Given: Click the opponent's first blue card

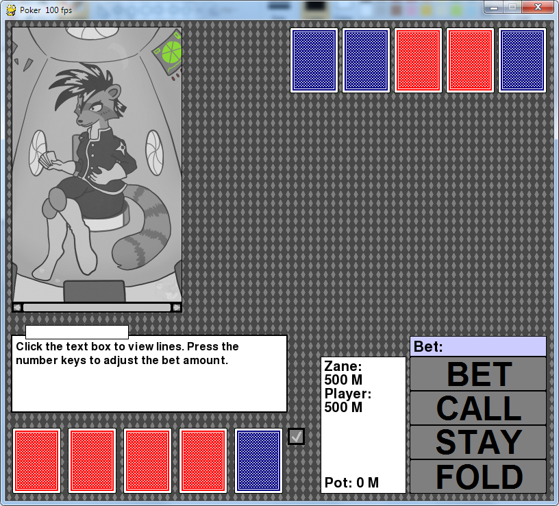Looking at the screenshot, I should (x=314, y=60).
